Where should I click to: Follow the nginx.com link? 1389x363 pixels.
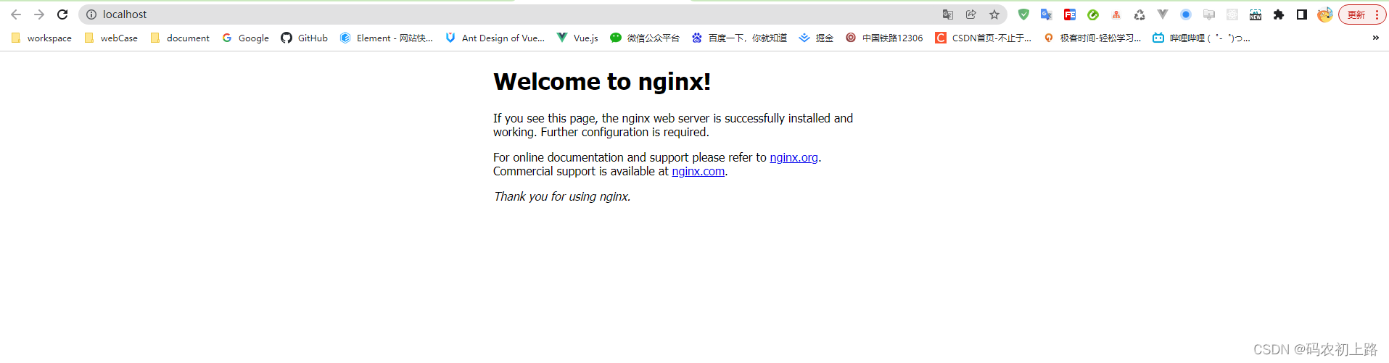point(698,171)
